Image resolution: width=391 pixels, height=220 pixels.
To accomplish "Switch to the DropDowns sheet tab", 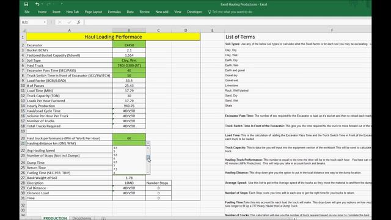I will 82,218.
